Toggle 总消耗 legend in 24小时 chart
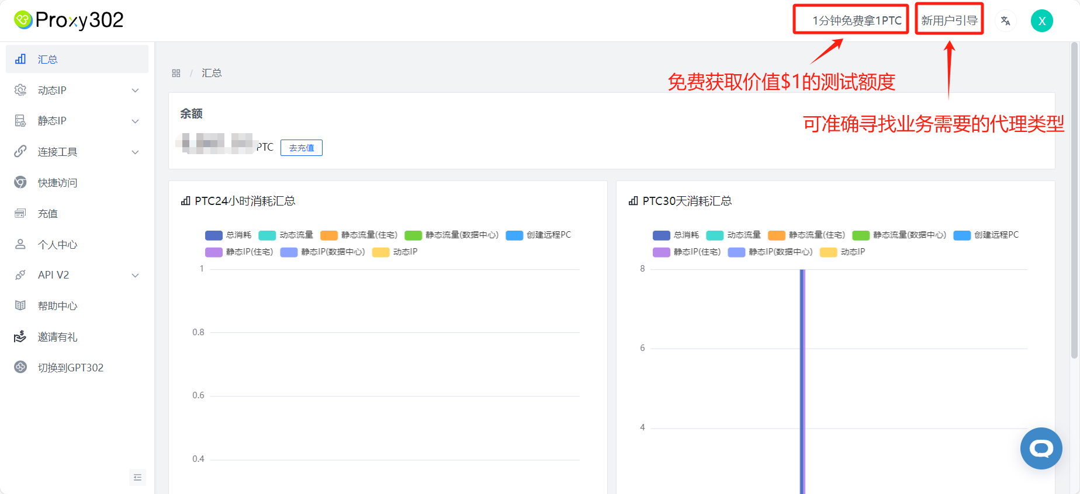The height and width of the screenshot is (494, 1080). [x=229, y=235]
